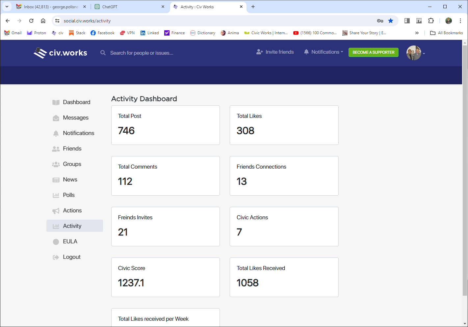Click the civ.works logo
The width and height of the screenshot is (468, 327).
(x=61, y=53)
